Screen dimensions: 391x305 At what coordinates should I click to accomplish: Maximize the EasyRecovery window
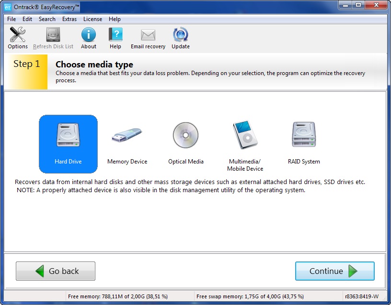[x=358, y=5]
